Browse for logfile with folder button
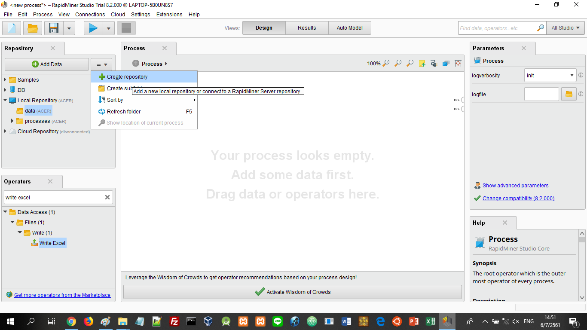Viewport: 587px width, 330px height. pos(569,94)
